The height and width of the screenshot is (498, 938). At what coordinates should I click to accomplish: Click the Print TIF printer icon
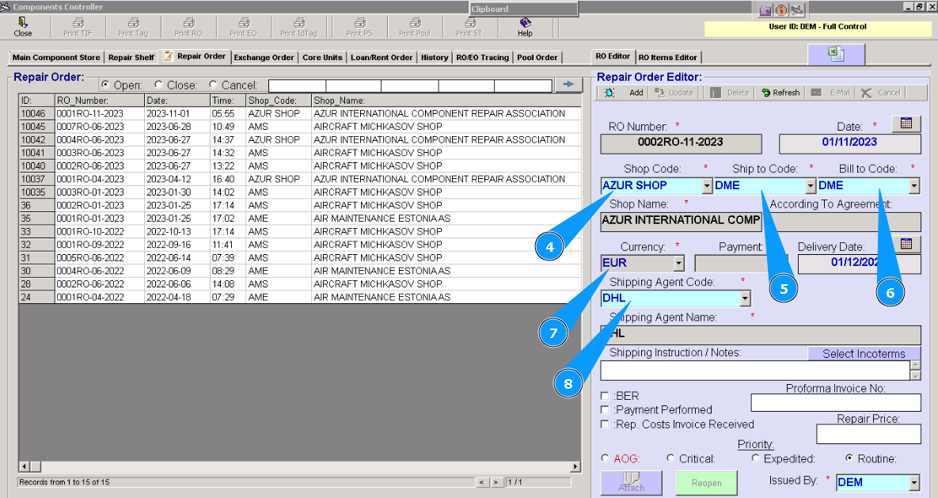coord(78,23)
